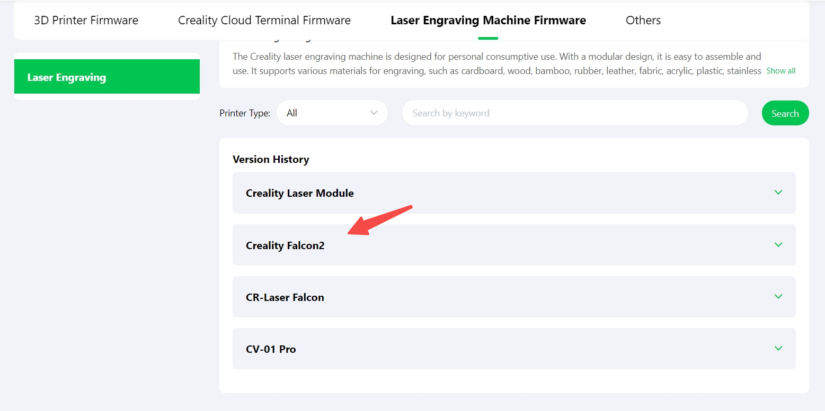Screen dimensions: 825x411
Task: Click the Printer Type: label
Action: coord(245,113)
